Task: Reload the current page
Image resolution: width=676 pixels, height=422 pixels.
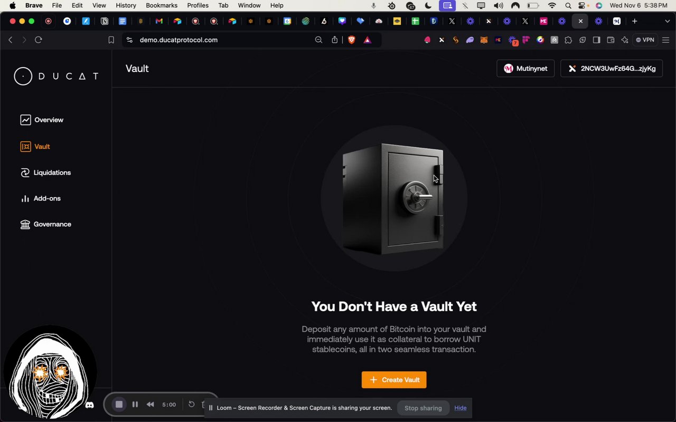Action: point(39,40)
